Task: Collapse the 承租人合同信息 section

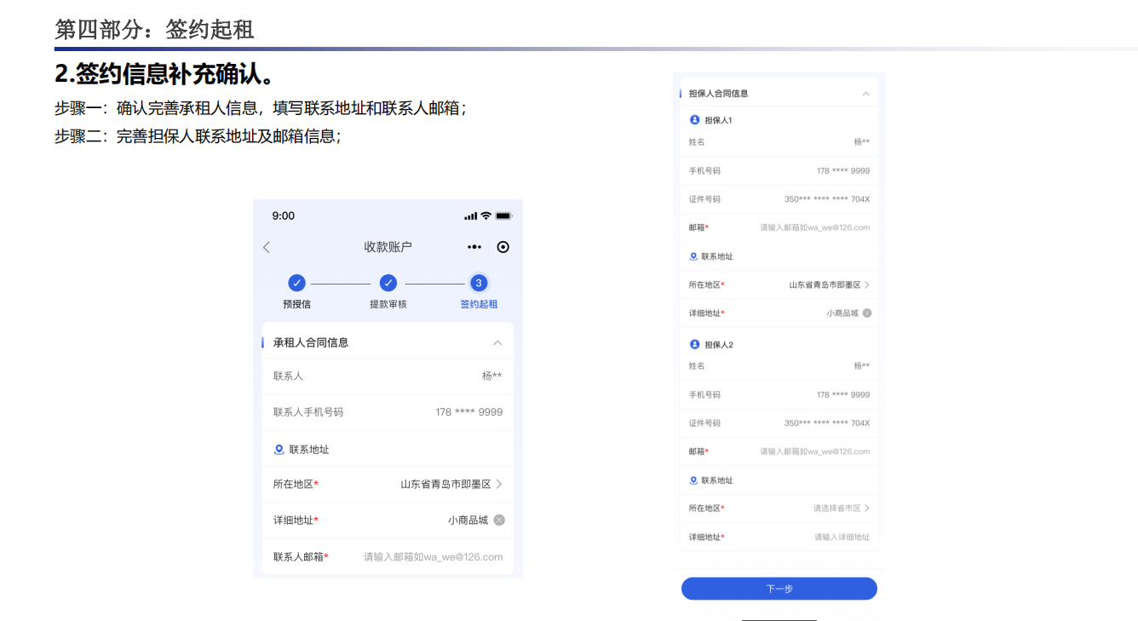Action: coord(497,342)
